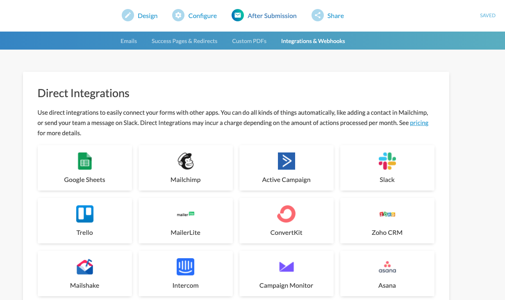Viewport: 505px width, 300px height.
Task: Click the Mailshake card label
Action: tap(85, 285)
